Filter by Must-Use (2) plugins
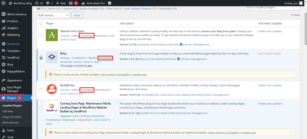Viewport: 307px width, 139px height. [x=114, y=9]
